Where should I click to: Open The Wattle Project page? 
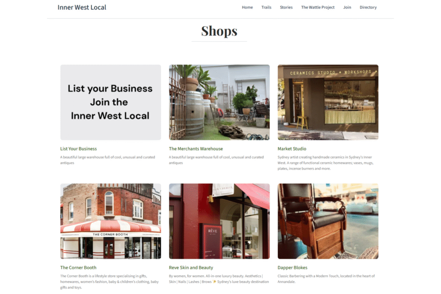click(x=318, y=7)
